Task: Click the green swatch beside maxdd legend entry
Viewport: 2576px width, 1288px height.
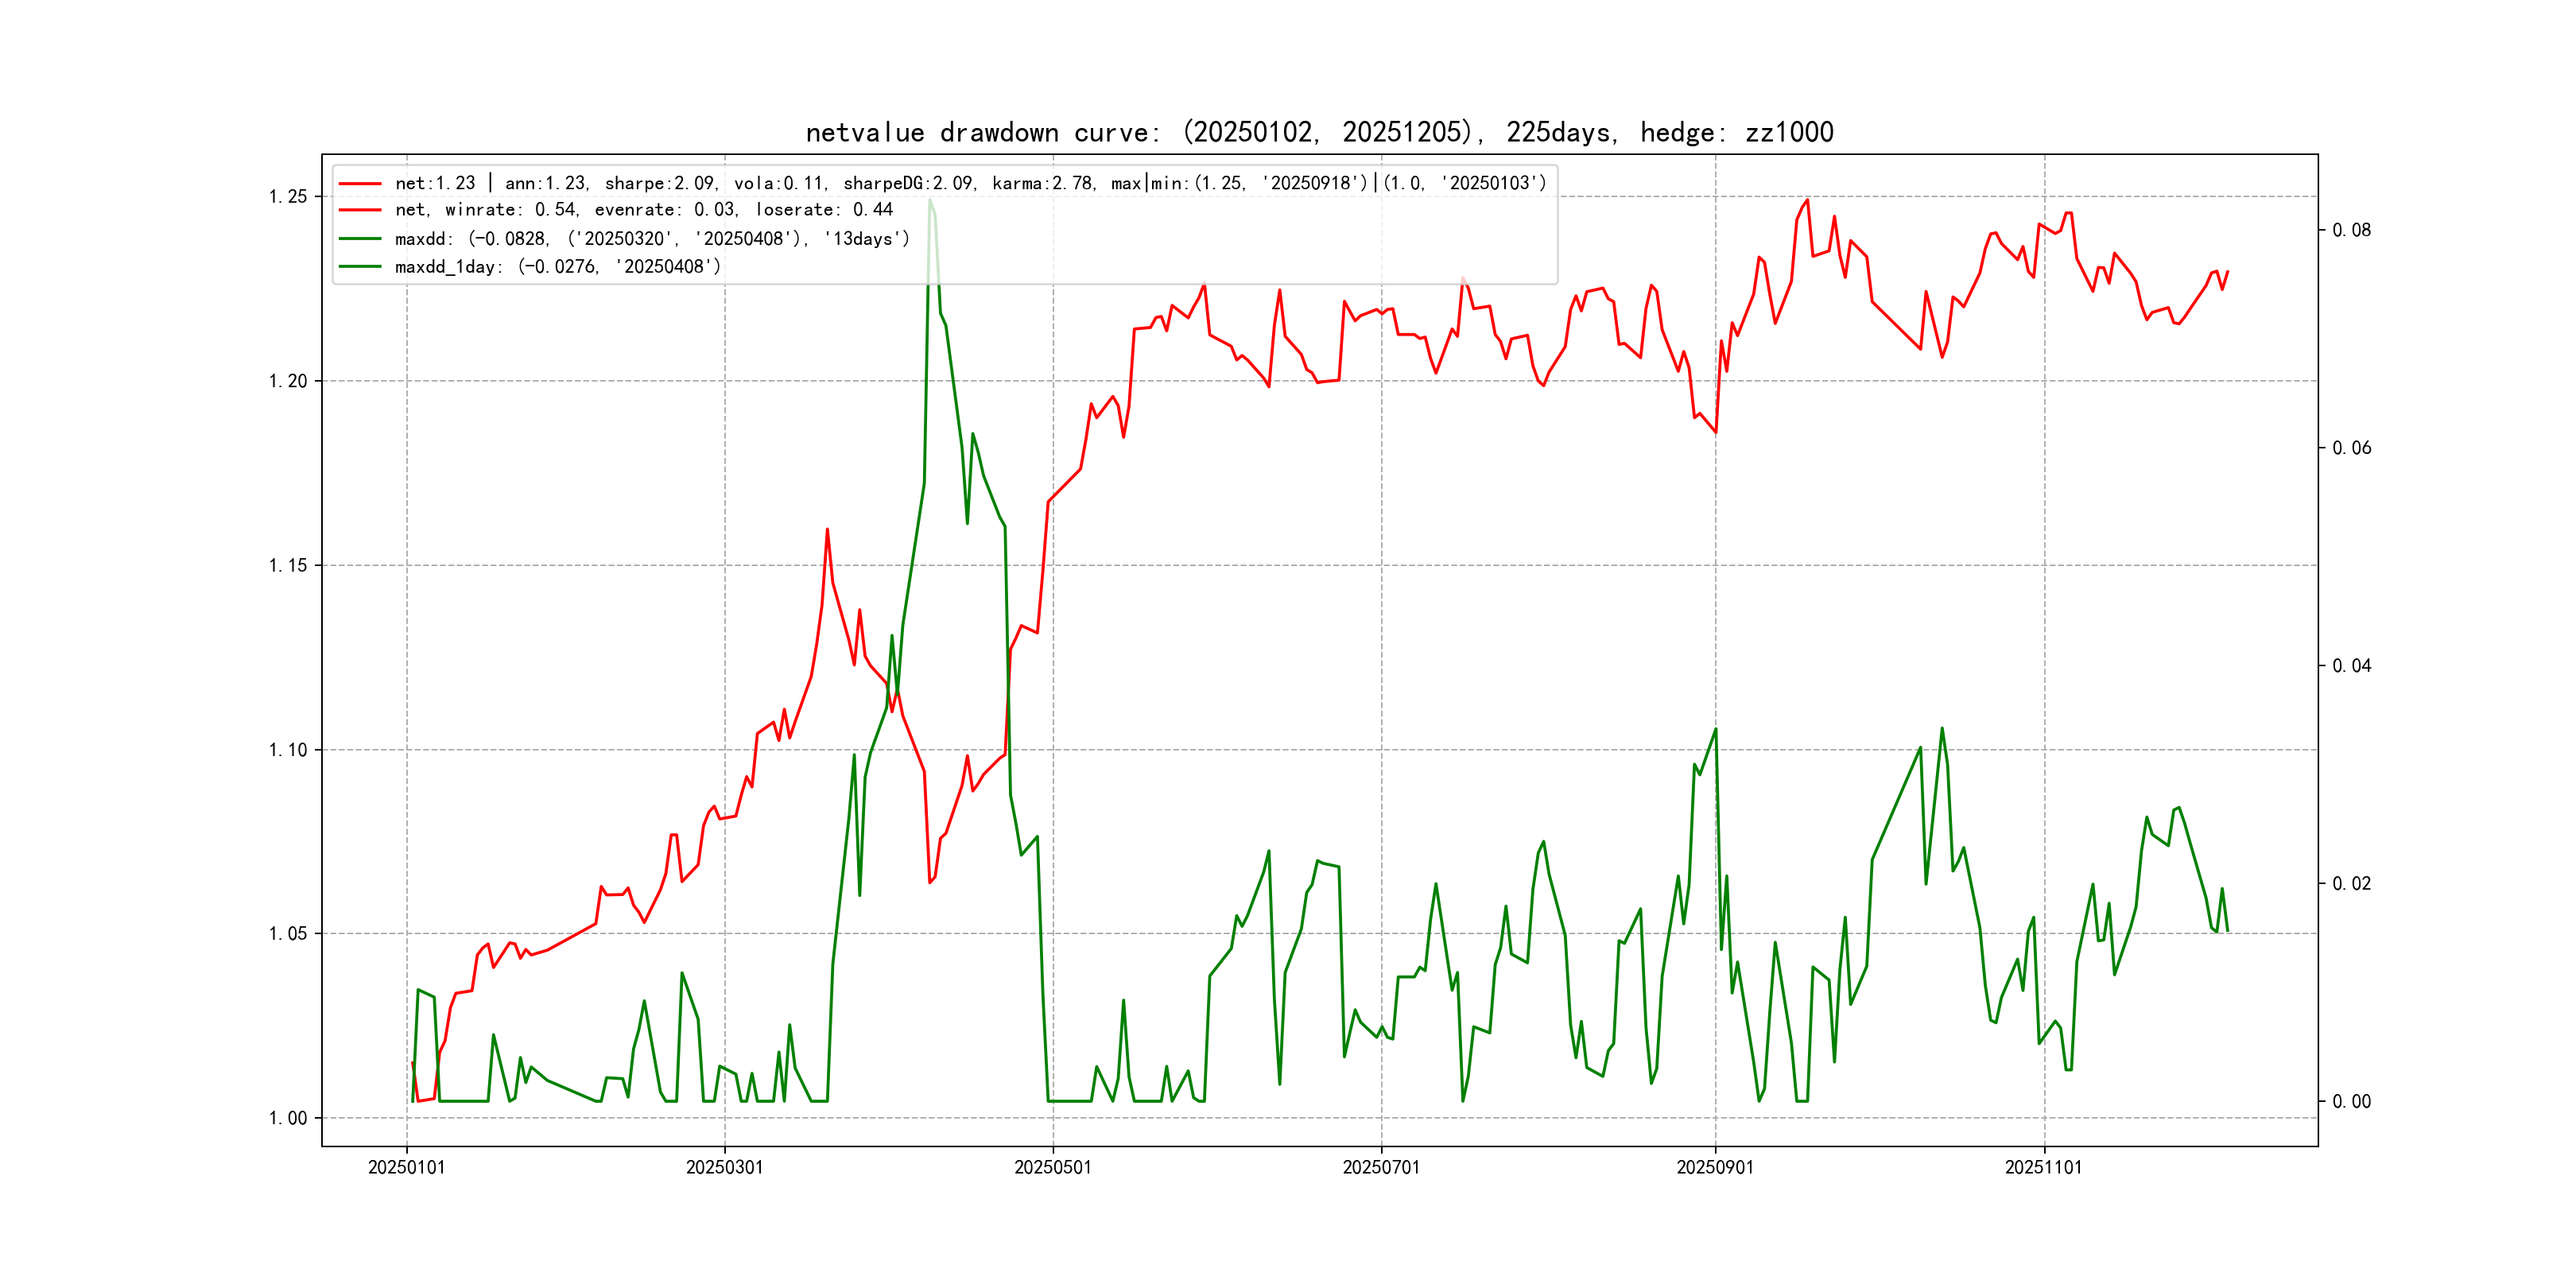Action: (360, 239)
